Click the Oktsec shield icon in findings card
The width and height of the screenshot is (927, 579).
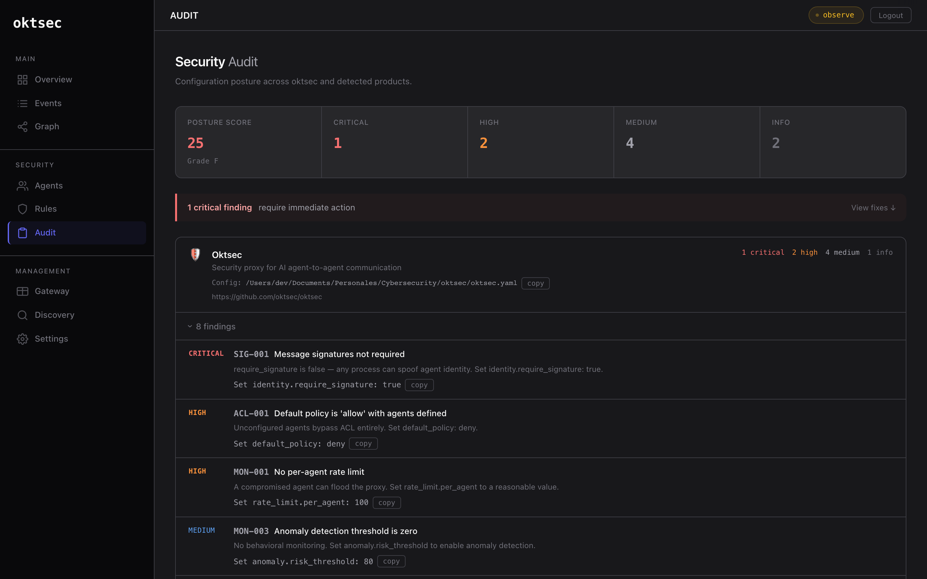tap(196, 254)
